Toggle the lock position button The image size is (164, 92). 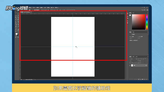(135, 63)
